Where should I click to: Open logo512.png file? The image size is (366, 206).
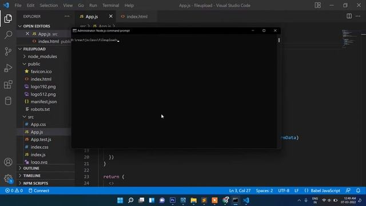(x=43, y=94)
